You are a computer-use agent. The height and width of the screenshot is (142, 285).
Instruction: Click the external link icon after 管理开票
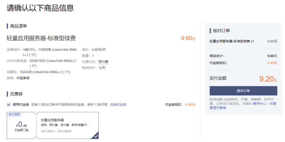tap(225, 108)
